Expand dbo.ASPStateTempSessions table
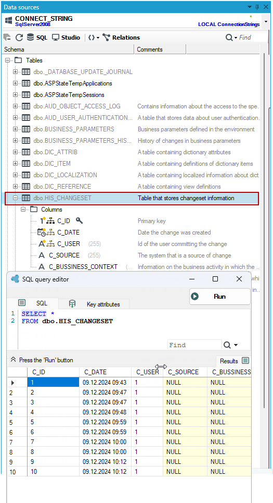273x503 pixels. click(x=15, y=95)
